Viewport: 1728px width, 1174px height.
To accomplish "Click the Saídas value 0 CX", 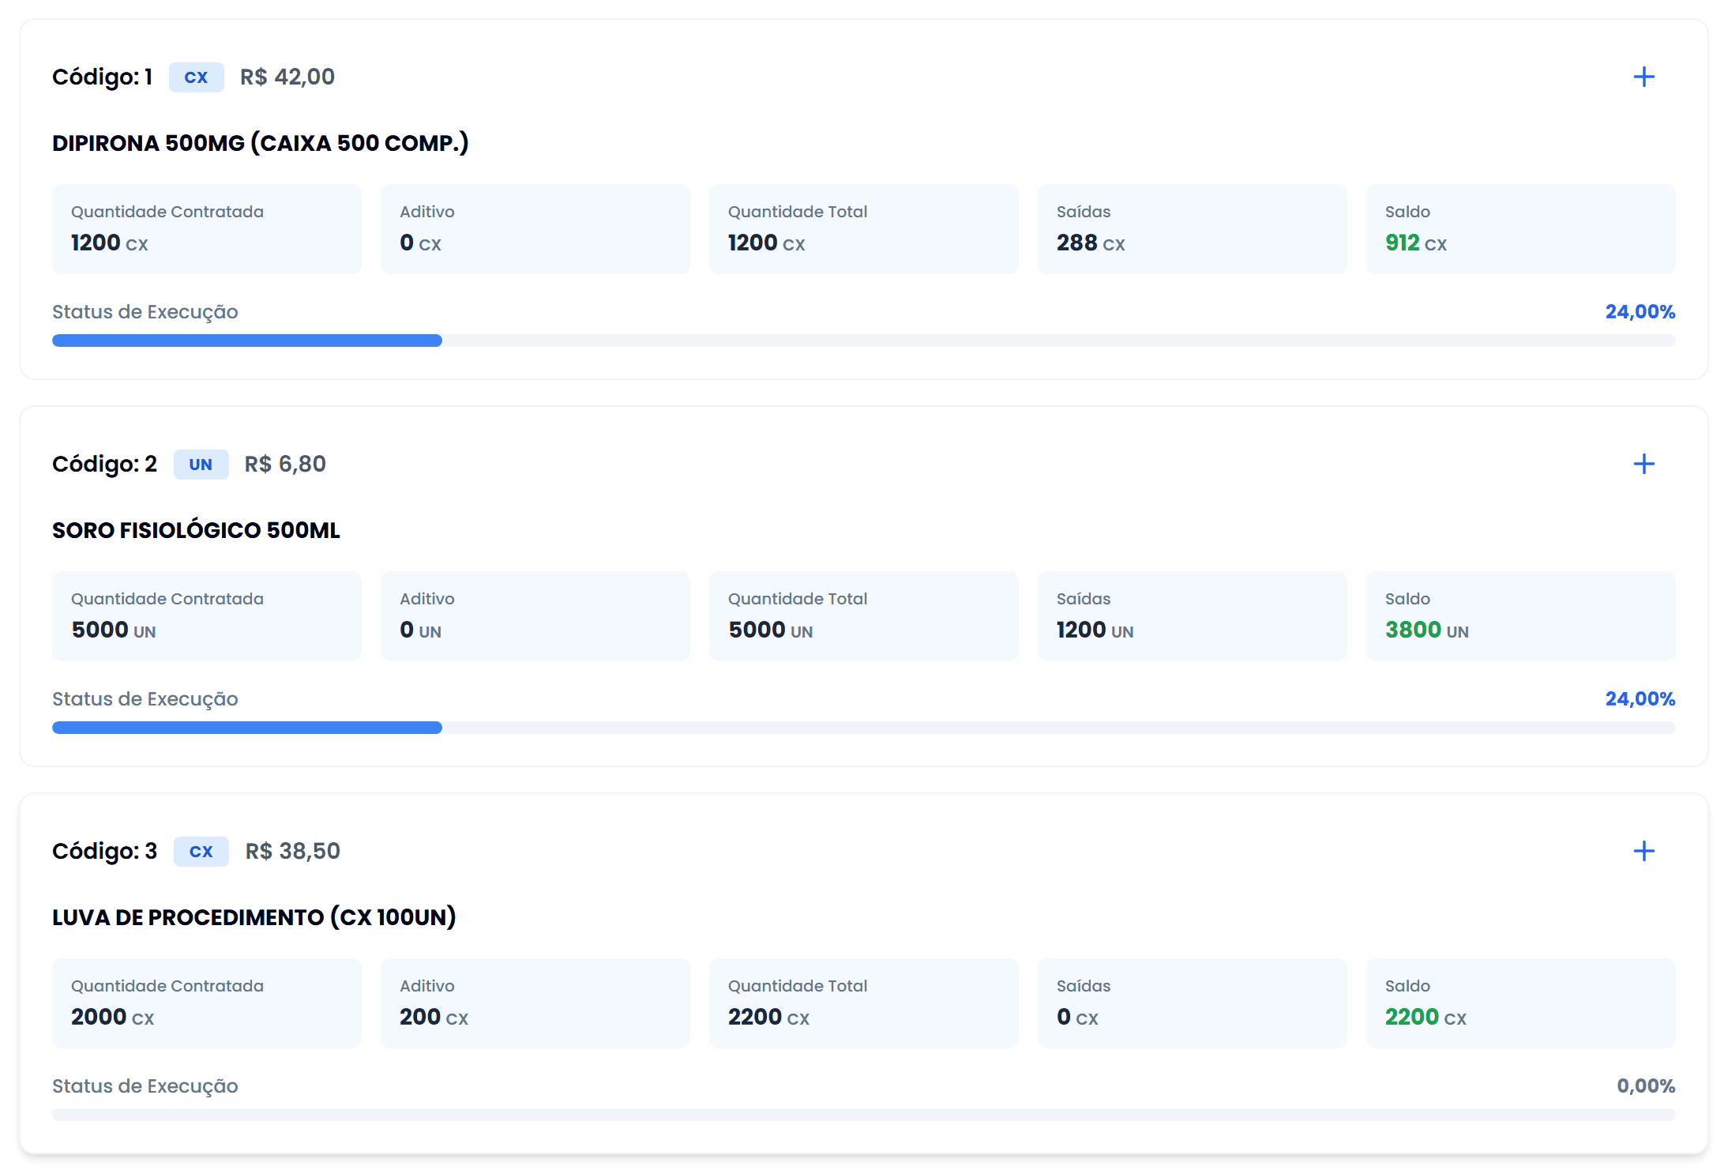I will (1077, 1017).
